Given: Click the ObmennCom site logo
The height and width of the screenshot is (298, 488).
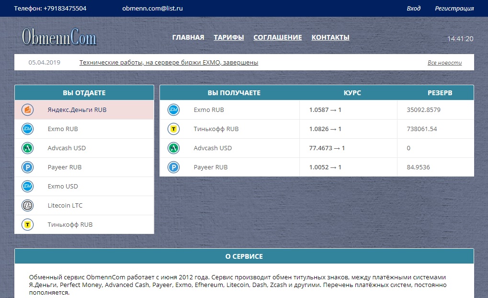Looking at the screenshot, I should click(x=59, y=38).
